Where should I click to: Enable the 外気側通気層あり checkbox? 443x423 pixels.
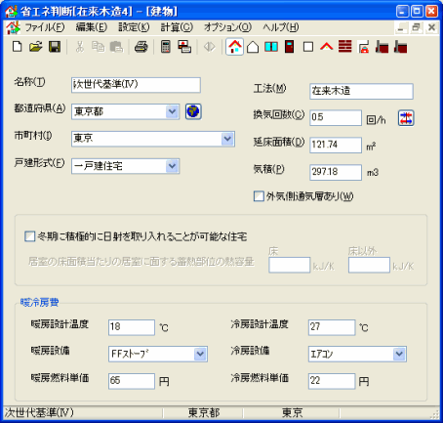259,196
